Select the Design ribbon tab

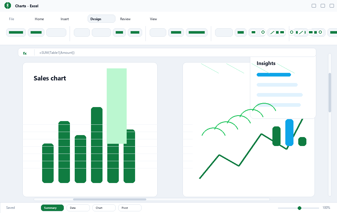[101, 19]
